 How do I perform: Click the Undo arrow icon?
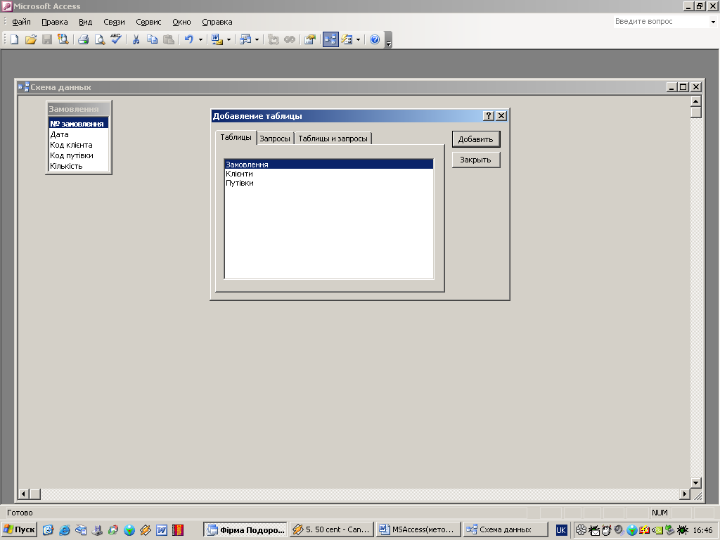(x=188, y=39)
